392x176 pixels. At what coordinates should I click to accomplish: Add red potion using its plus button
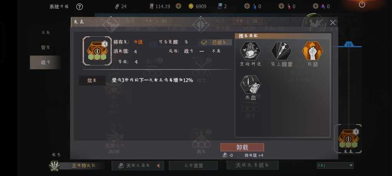point(281,6)
